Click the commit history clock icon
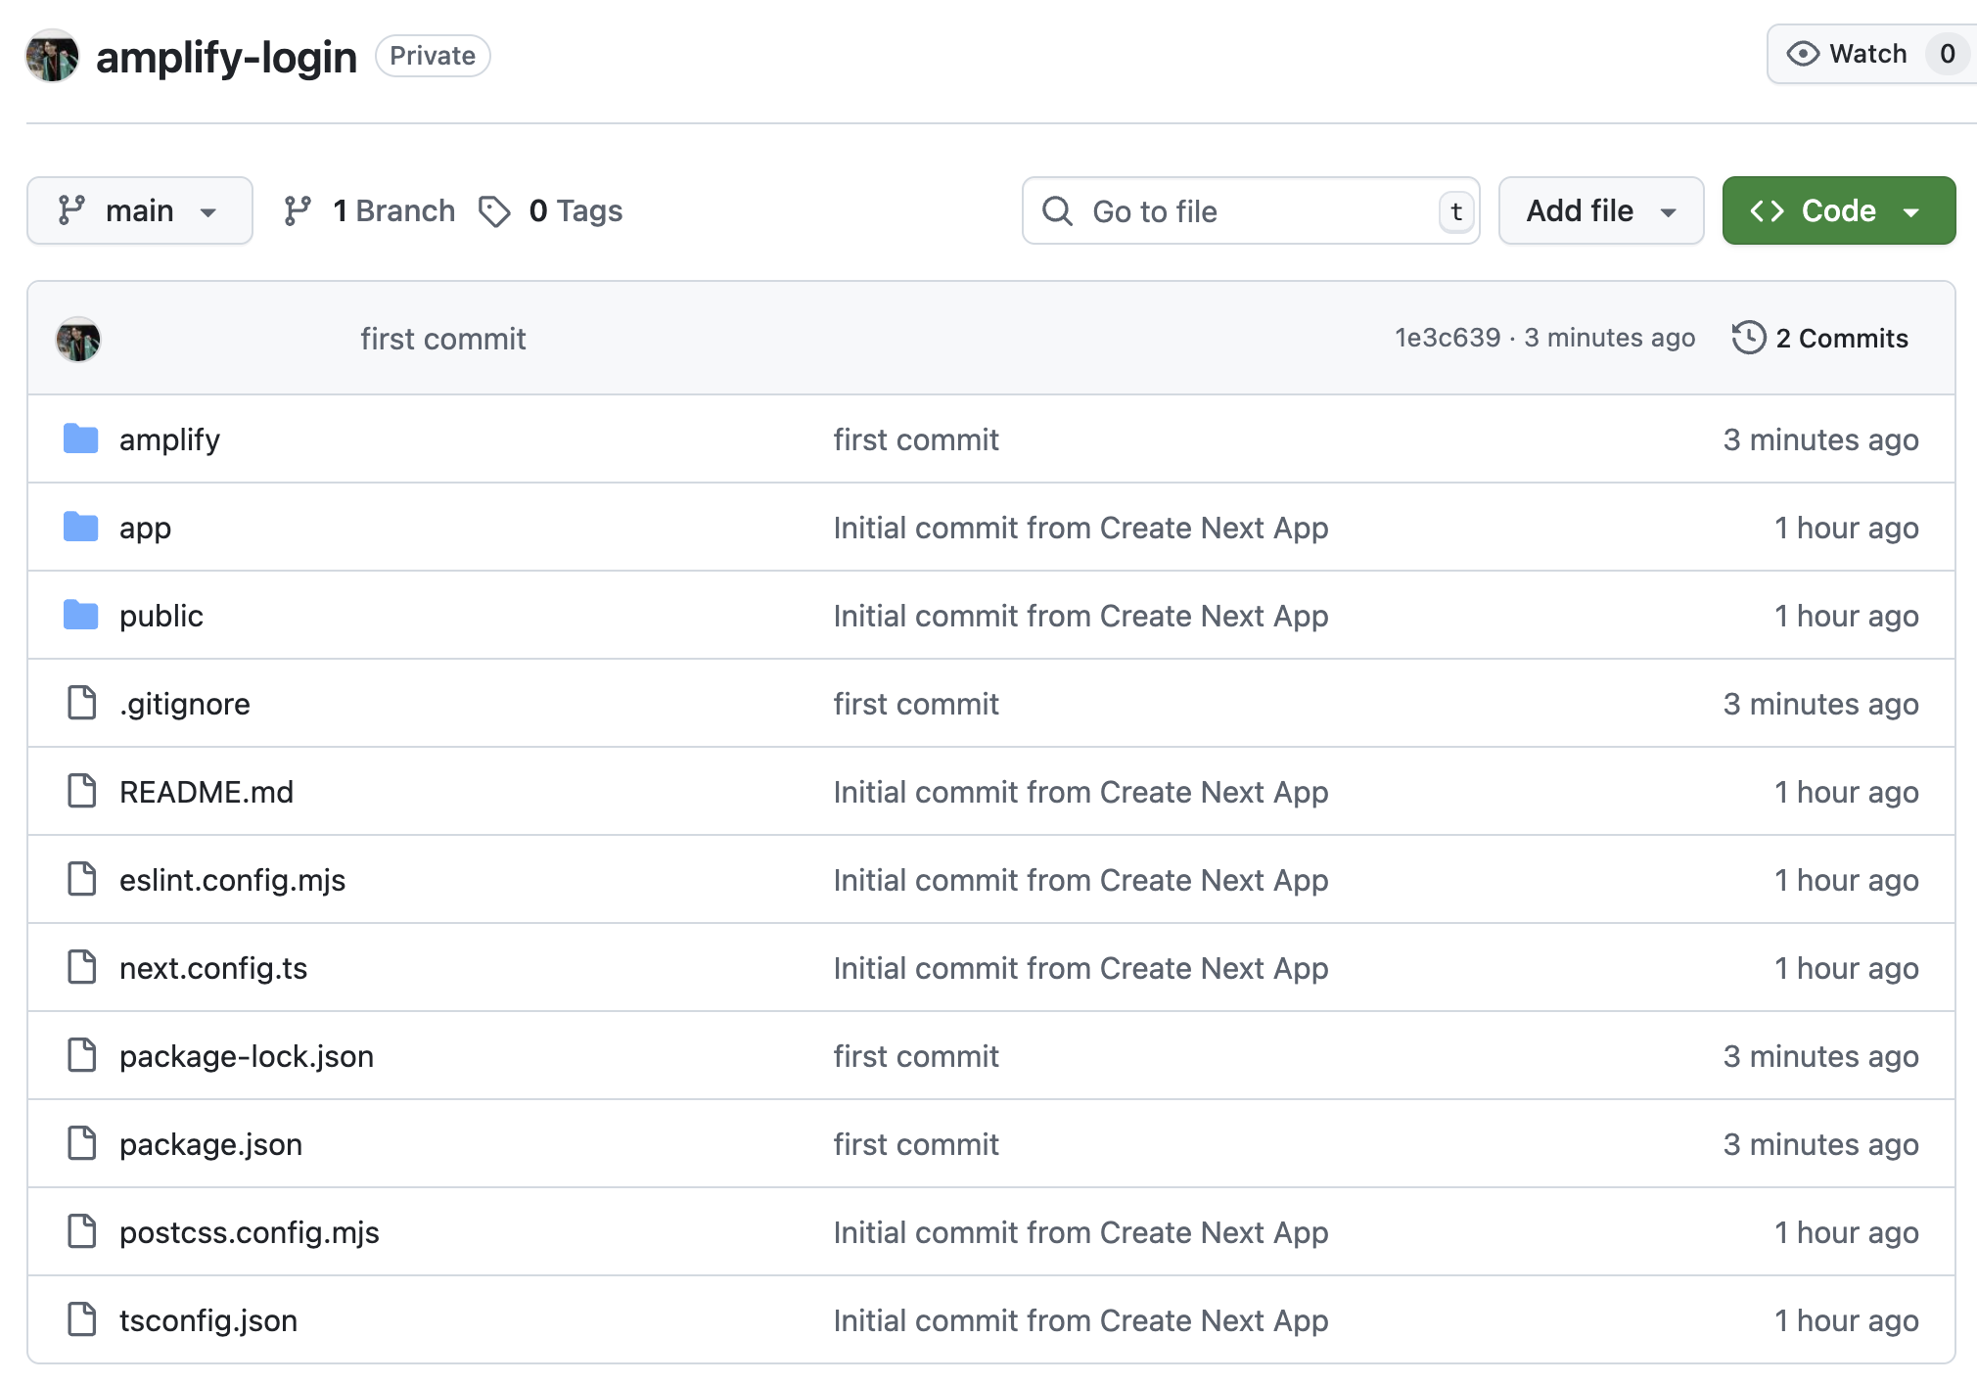 1748,339
